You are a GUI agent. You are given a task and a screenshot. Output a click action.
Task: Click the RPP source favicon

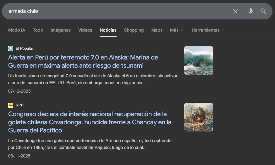click(x=11, y=105)
